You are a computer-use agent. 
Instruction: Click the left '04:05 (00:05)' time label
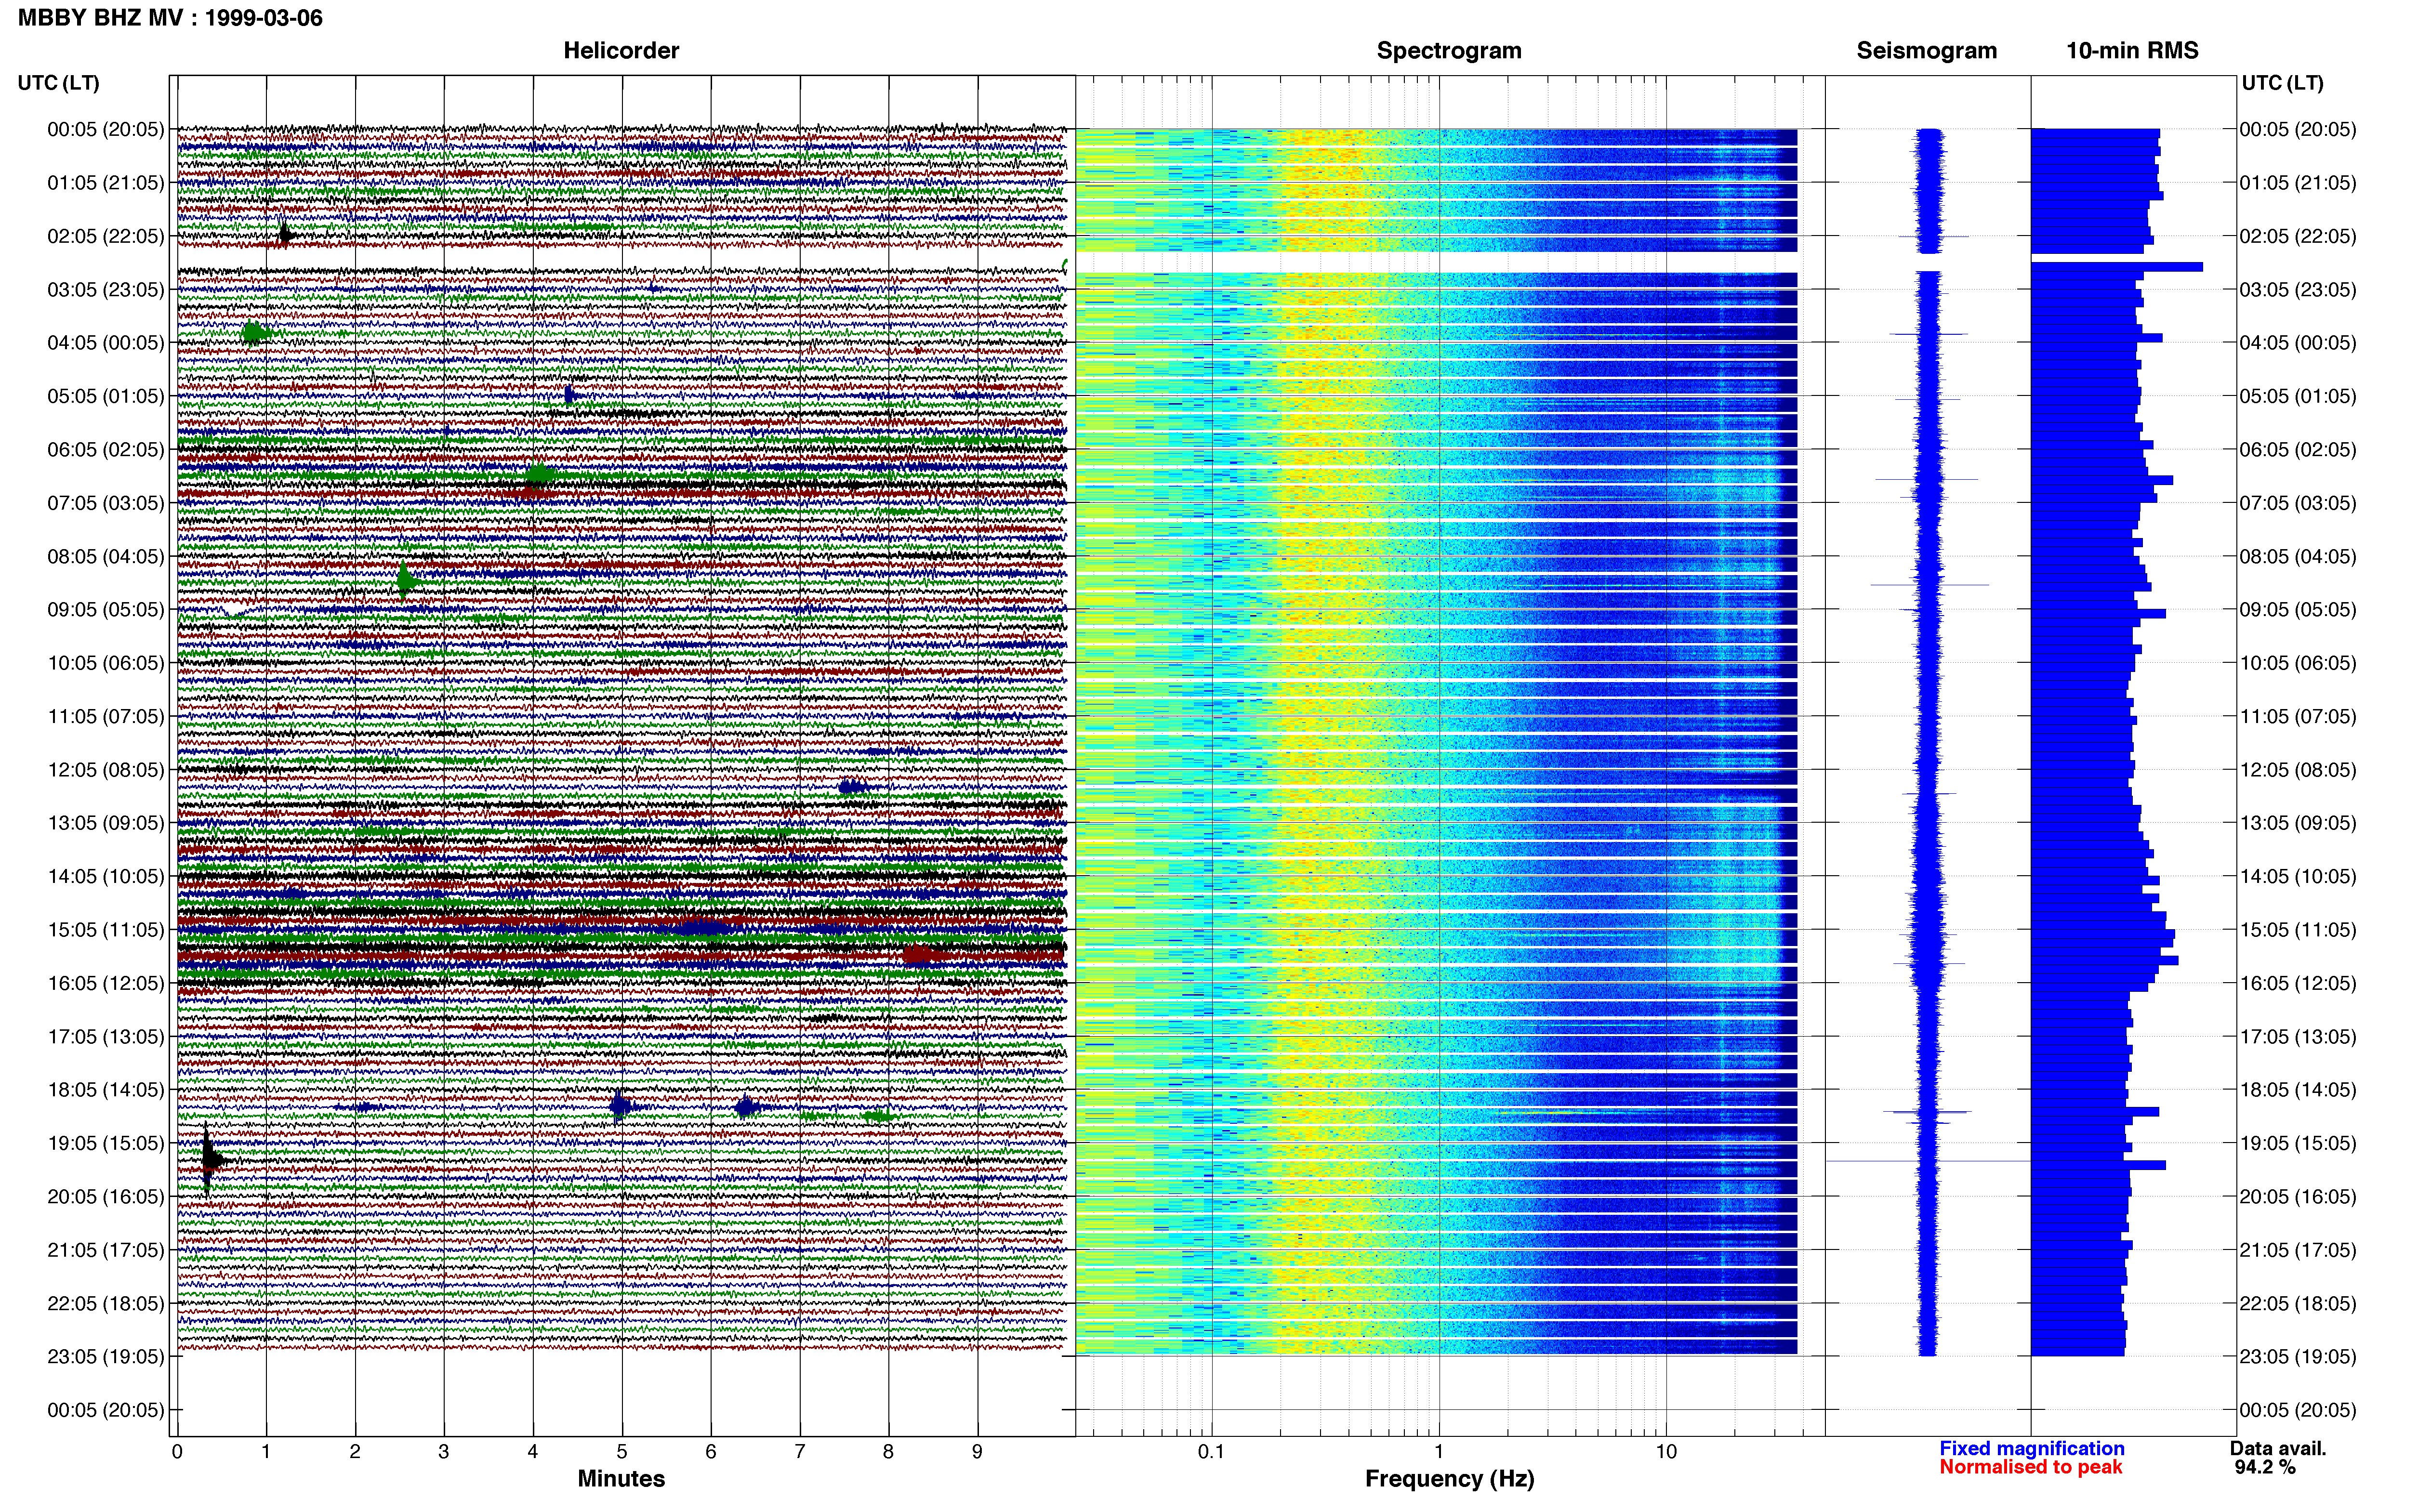pos(105,343)
